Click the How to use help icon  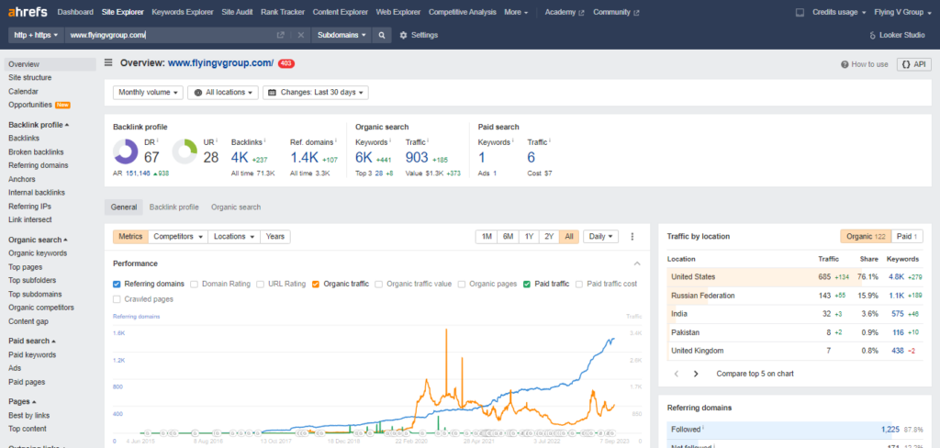(x=845, y=64)
